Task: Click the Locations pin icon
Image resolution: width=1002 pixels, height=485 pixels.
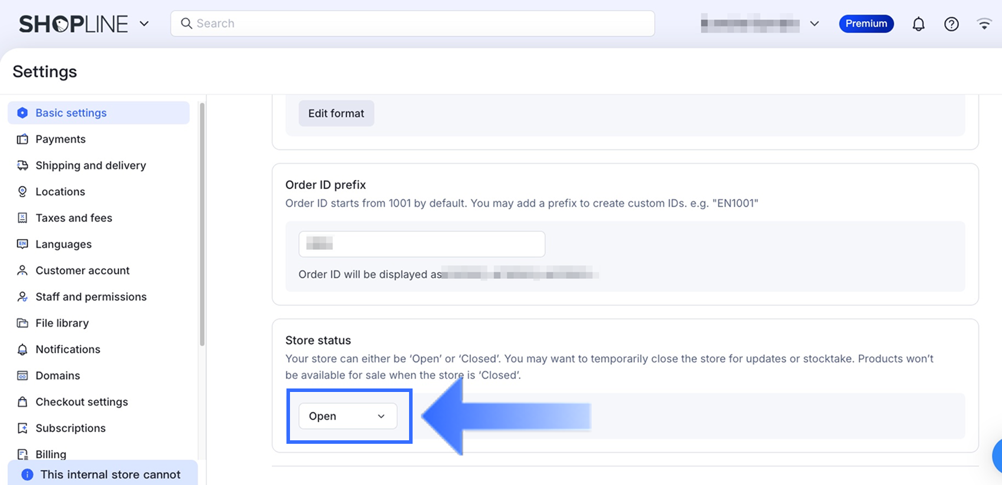Action: (22, 192)
